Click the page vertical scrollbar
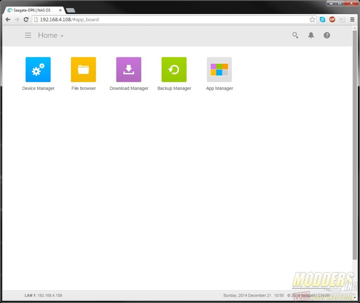The width and height of the screenshot is (360, 303). pos(355,145)
